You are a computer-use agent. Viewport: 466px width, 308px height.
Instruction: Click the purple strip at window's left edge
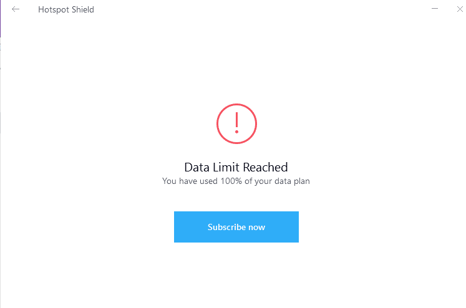point(0,19)
